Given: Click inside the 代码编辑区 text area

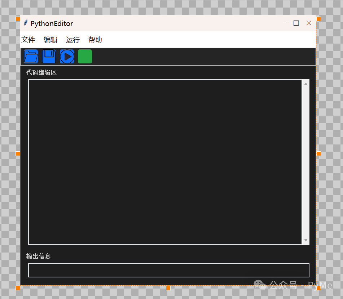Looking at the screenshot, I should coord(165,162).
